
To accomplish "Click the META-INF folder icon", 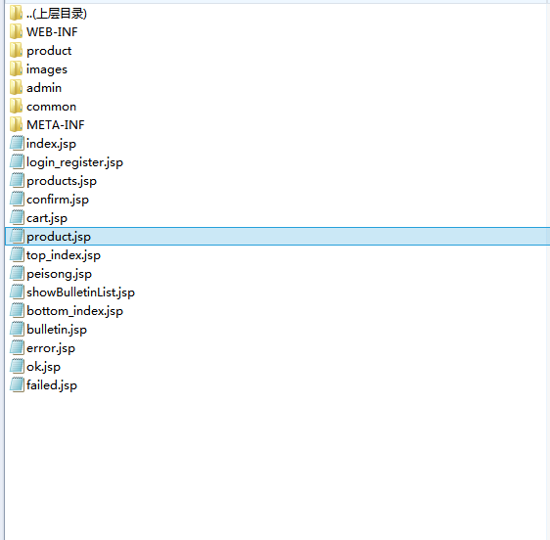I will click(x=16, y=125).
